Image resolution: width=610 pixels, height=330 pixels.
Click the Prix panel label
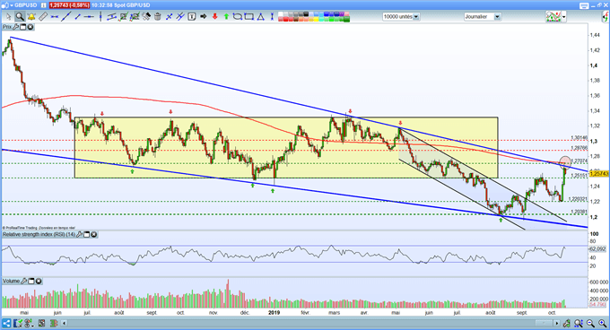point(7,27)
